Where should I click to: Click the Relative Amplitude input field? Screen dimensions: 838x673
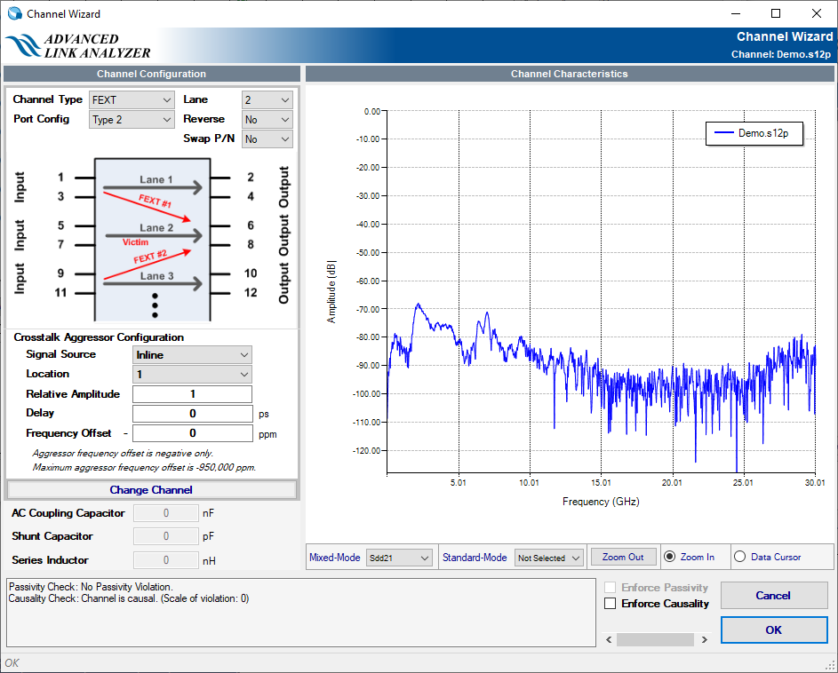[x=192, y=394]
